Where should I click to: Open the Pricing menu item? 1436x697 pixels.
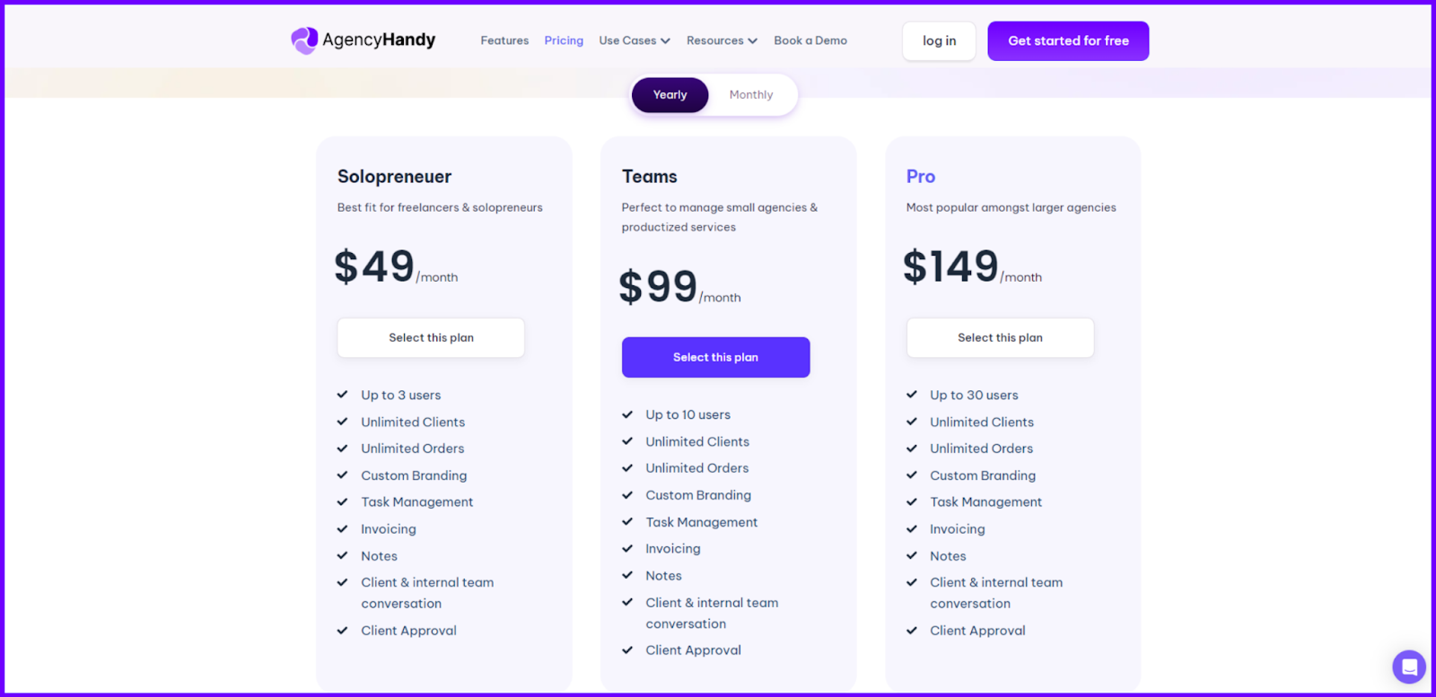point(563,40)
